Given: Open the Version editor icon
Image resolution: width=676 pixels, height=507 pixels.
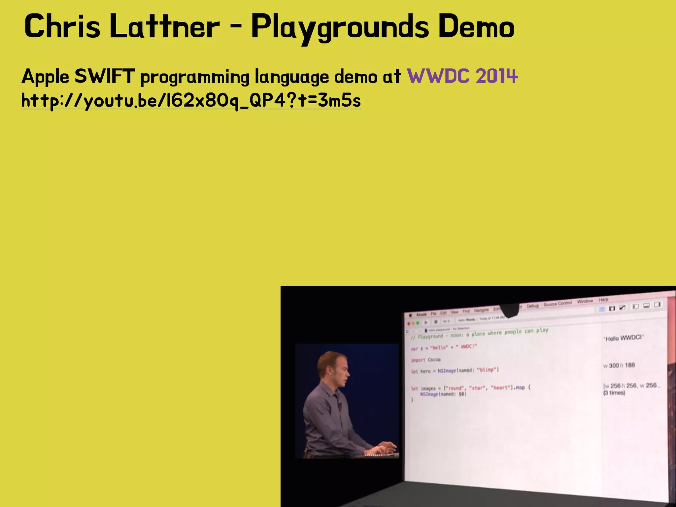Looking at the screenshot, I should tap(622, 307).
